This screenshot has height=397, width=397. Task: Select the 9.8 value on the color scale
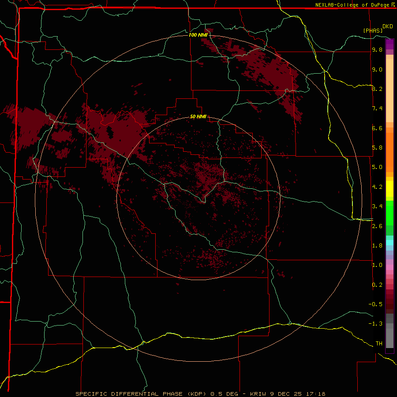tap(377, 49)
